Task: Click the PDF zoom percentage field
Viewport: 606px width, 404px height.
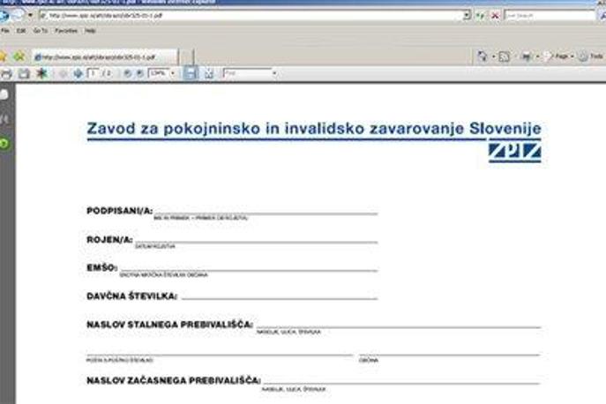Action: [159, 73]
